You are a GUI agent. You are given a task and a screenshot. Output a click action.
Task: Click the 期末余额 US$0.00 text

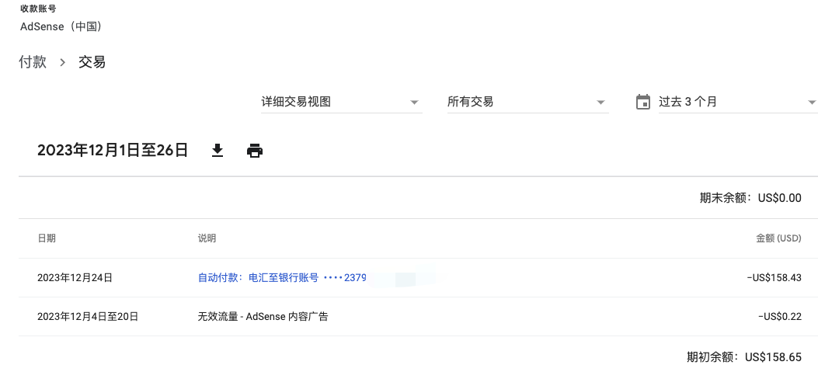[x=750, y=198]
